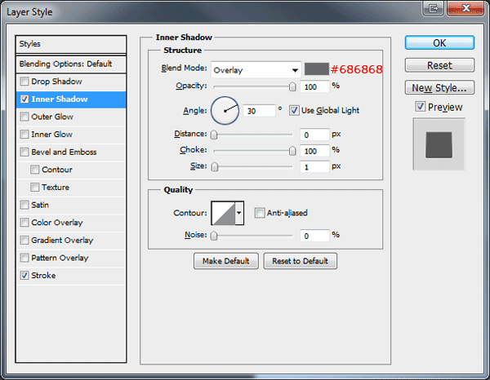
Task: Enable the Outer Glow checkbox
Action: tap(24, 117)
